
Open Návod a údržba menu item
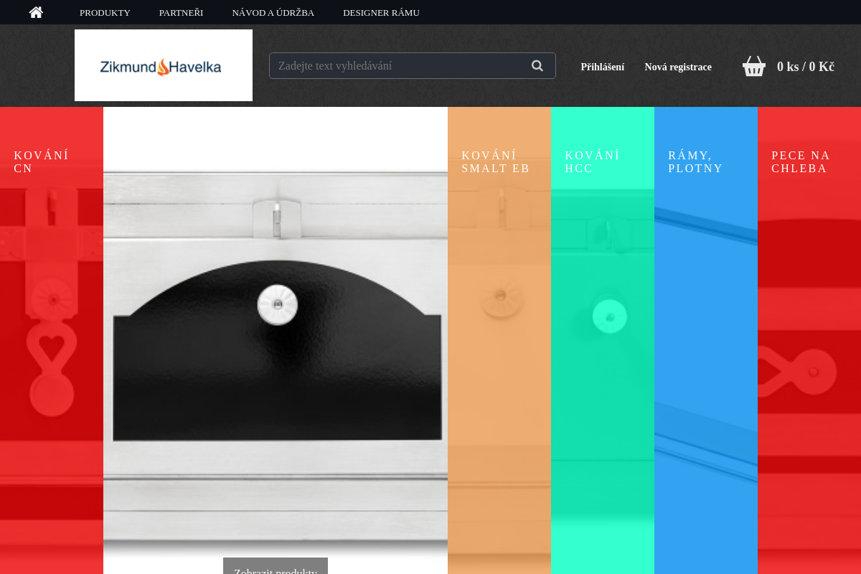[x=273, y=12]
